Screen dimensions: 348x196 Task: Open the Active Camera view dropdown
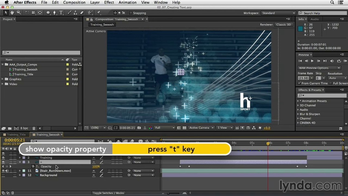click(201, 128)
